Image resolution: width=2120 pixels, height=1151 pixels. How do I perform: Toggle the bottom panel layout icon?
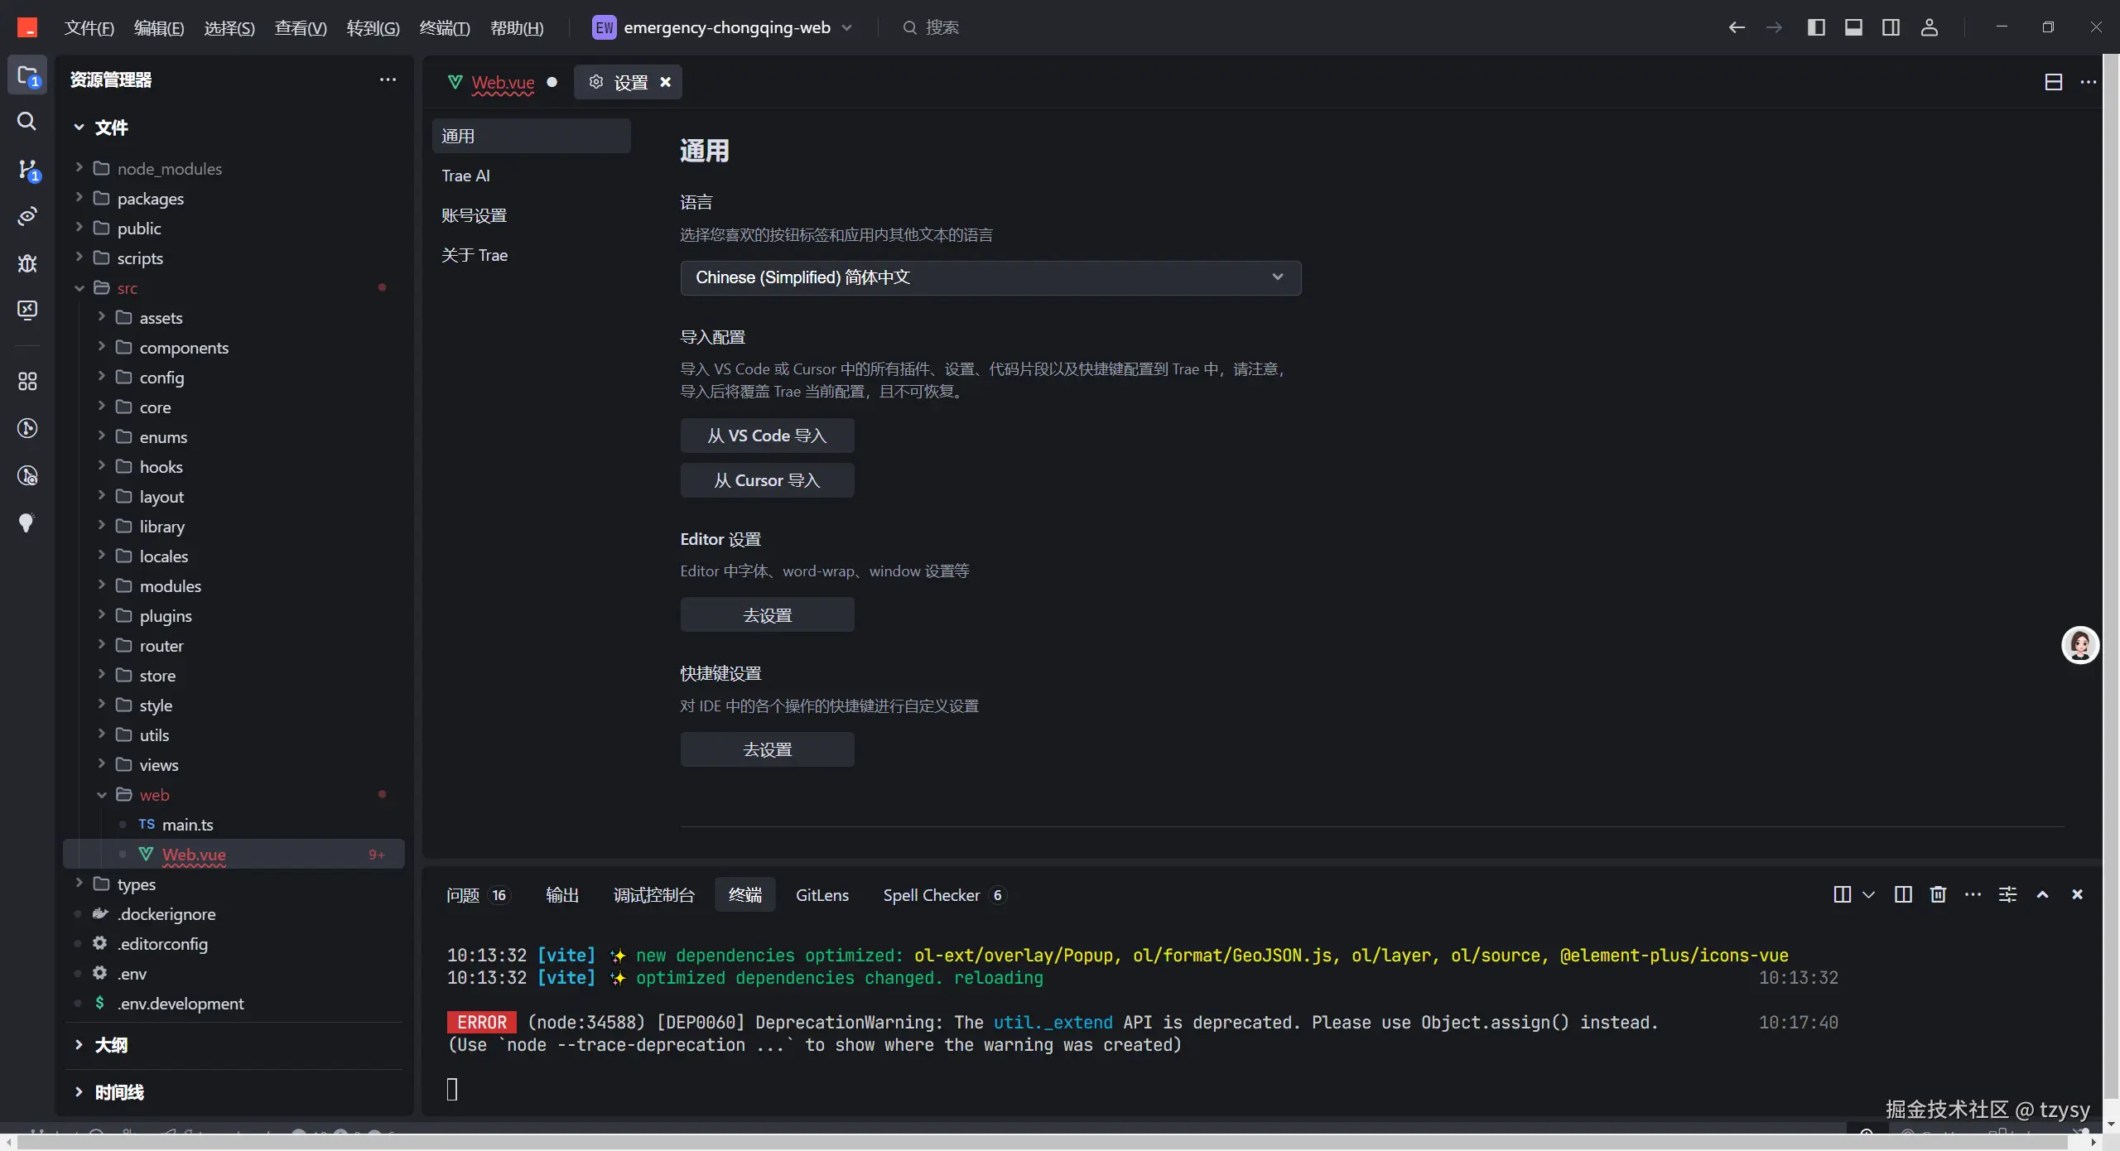pos(1853,27)
